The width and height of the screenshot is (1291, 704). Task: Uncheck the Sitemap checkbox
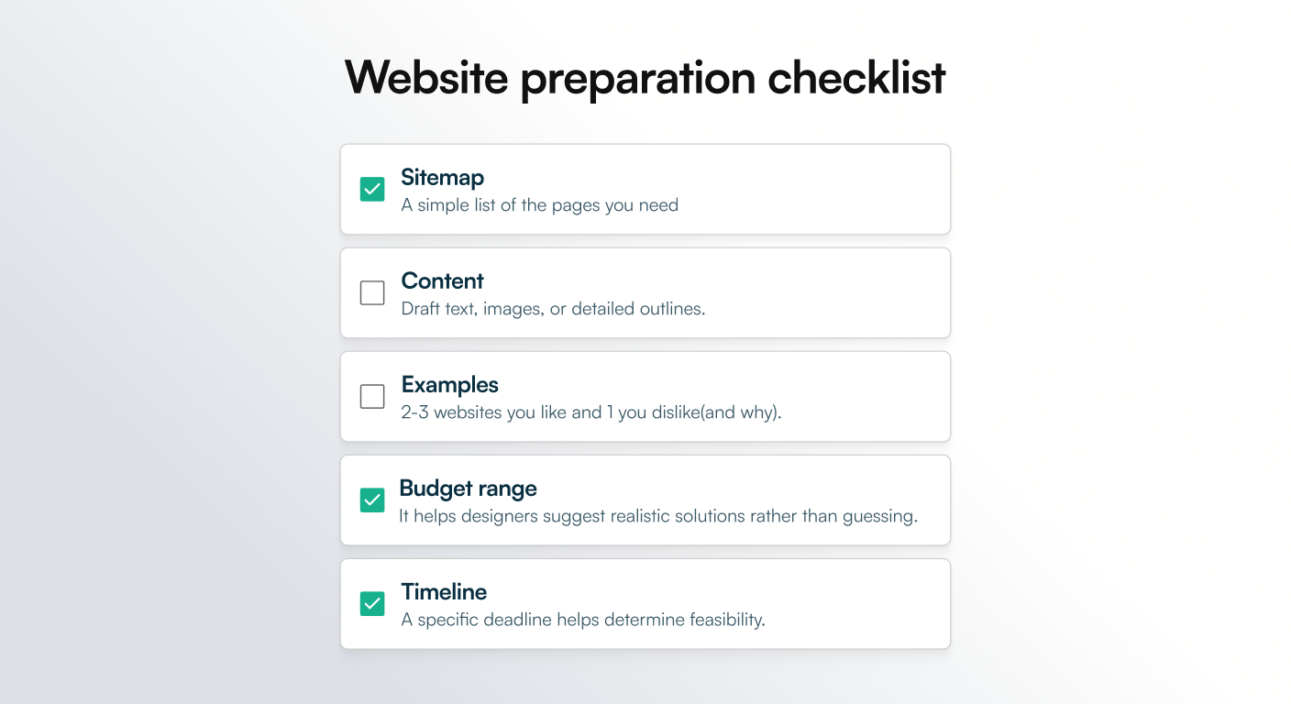click(x=372, y=189)
